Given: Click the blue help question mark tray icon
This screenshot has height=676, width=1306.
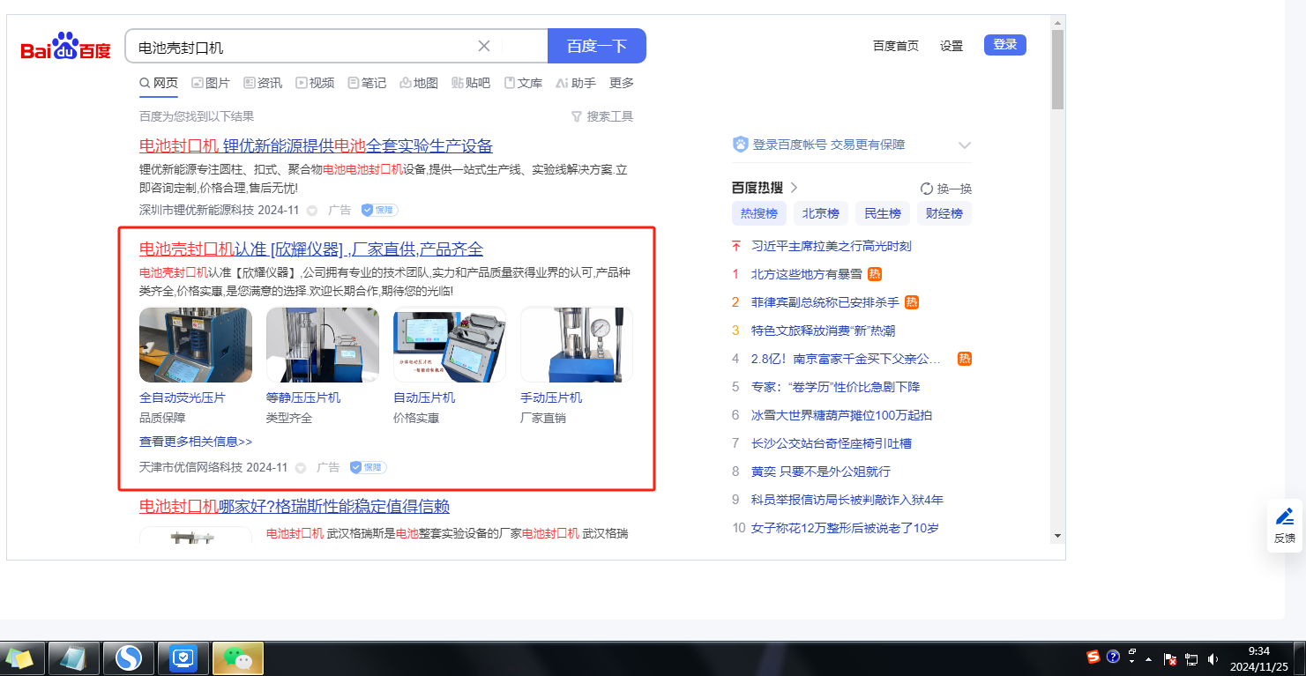Looking at the screenshot, I should click(1113, 657).
